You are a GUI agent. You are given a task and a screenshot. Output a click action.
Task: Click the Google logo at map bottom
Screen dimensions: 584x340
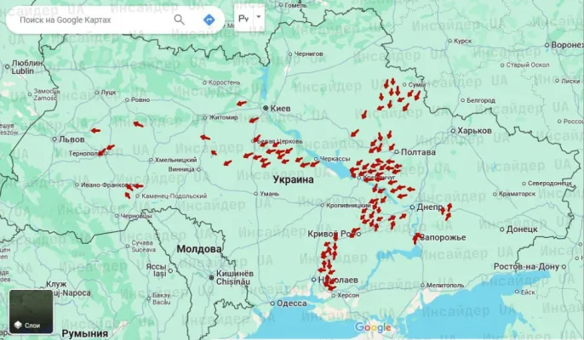click(x=373, y=328)
